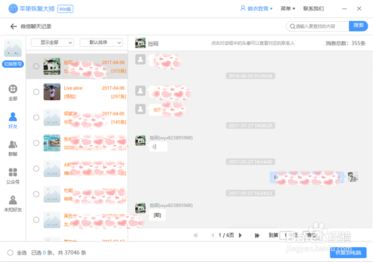The height and width of the screenshot is (262, 373).
Task: Jump to the last message page
Action: [x=257, y=235]
